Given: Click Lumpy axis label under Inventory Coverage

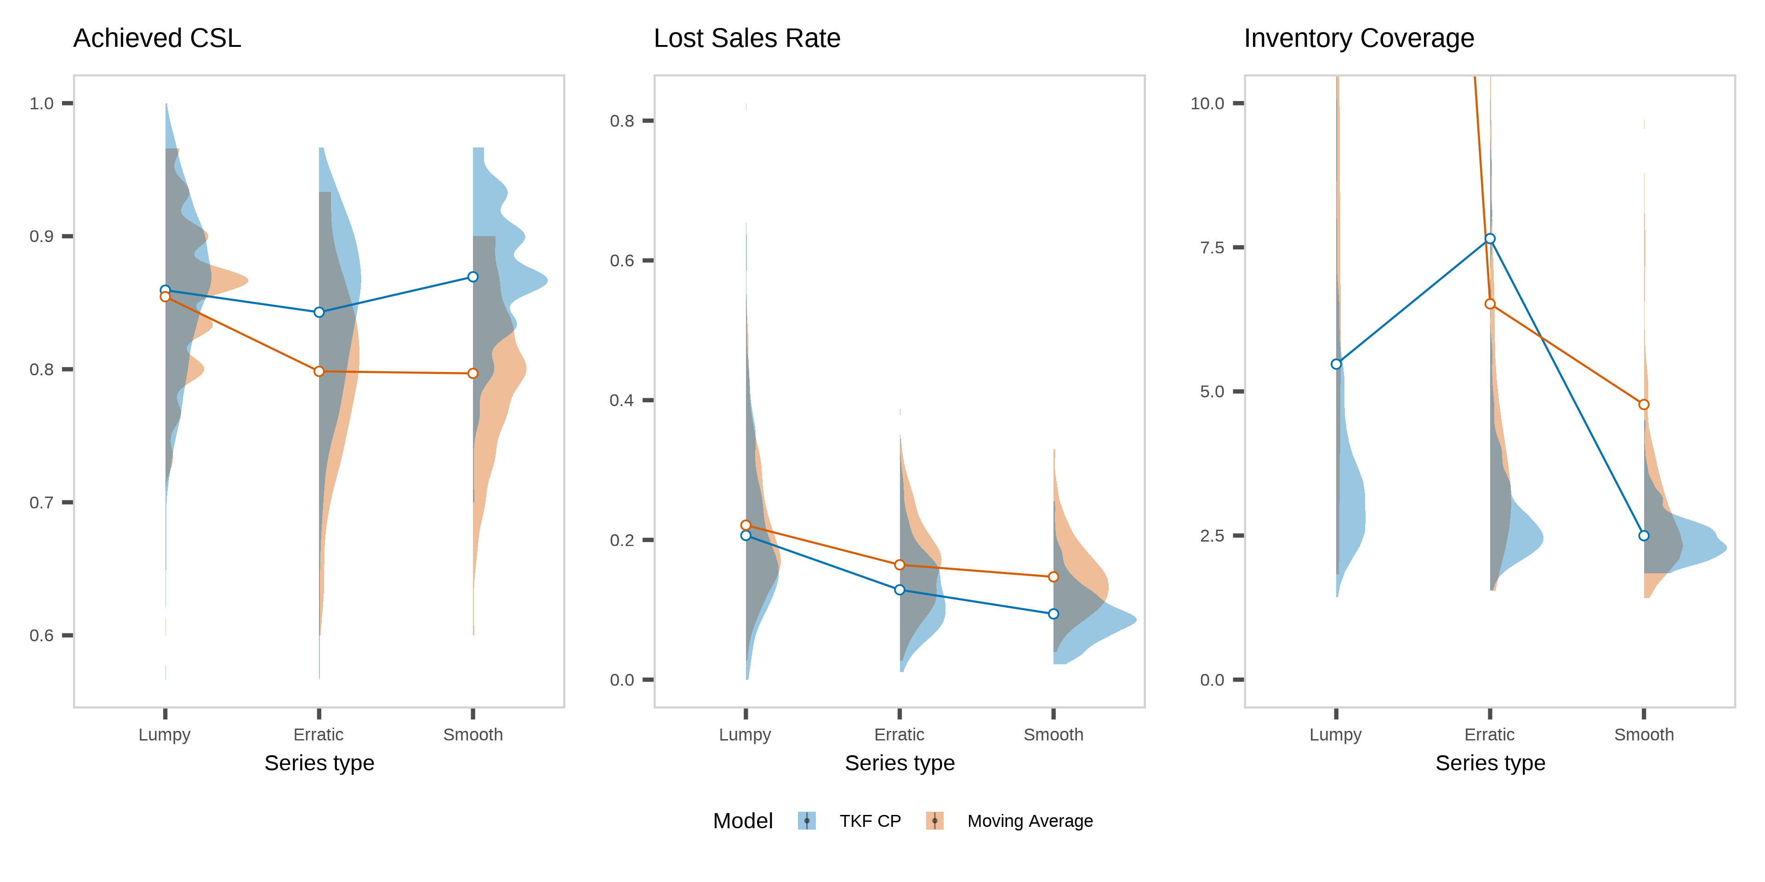Looking at the screenshot, I should point(1335,735).
